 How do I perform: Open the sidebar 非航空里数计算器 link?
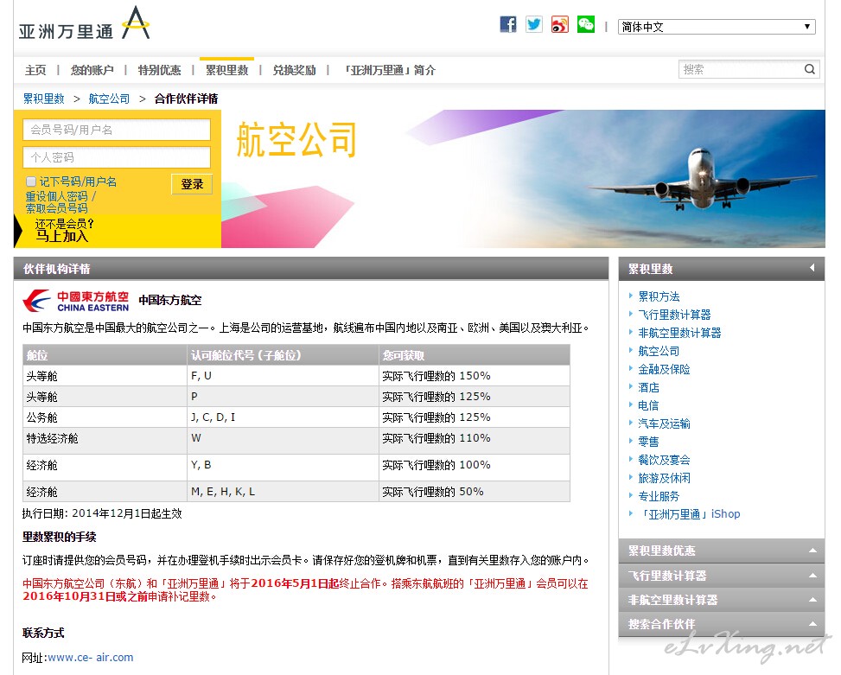[679, 333]
